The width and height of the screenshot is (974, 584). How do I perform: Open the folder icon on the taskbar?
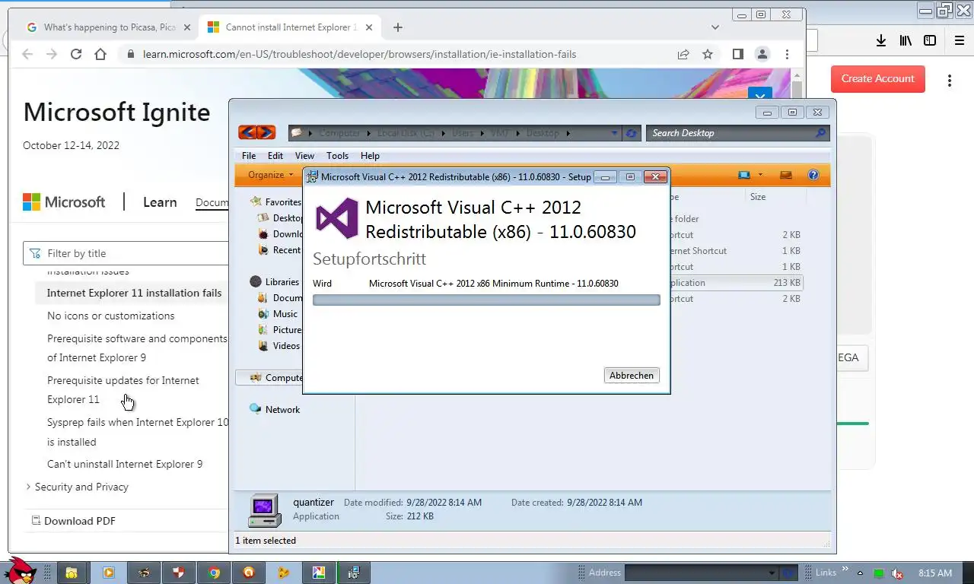pyautogui.click(x=71, y=573)
